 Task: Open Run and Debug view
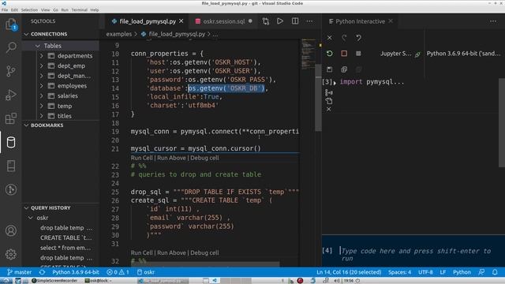(11, 95)
